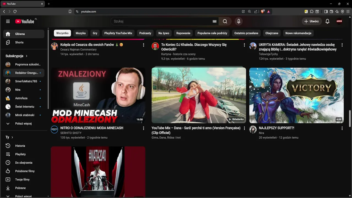
Task: Open options menu for UKRYTA KAMERA video
Action: point(342,45)
